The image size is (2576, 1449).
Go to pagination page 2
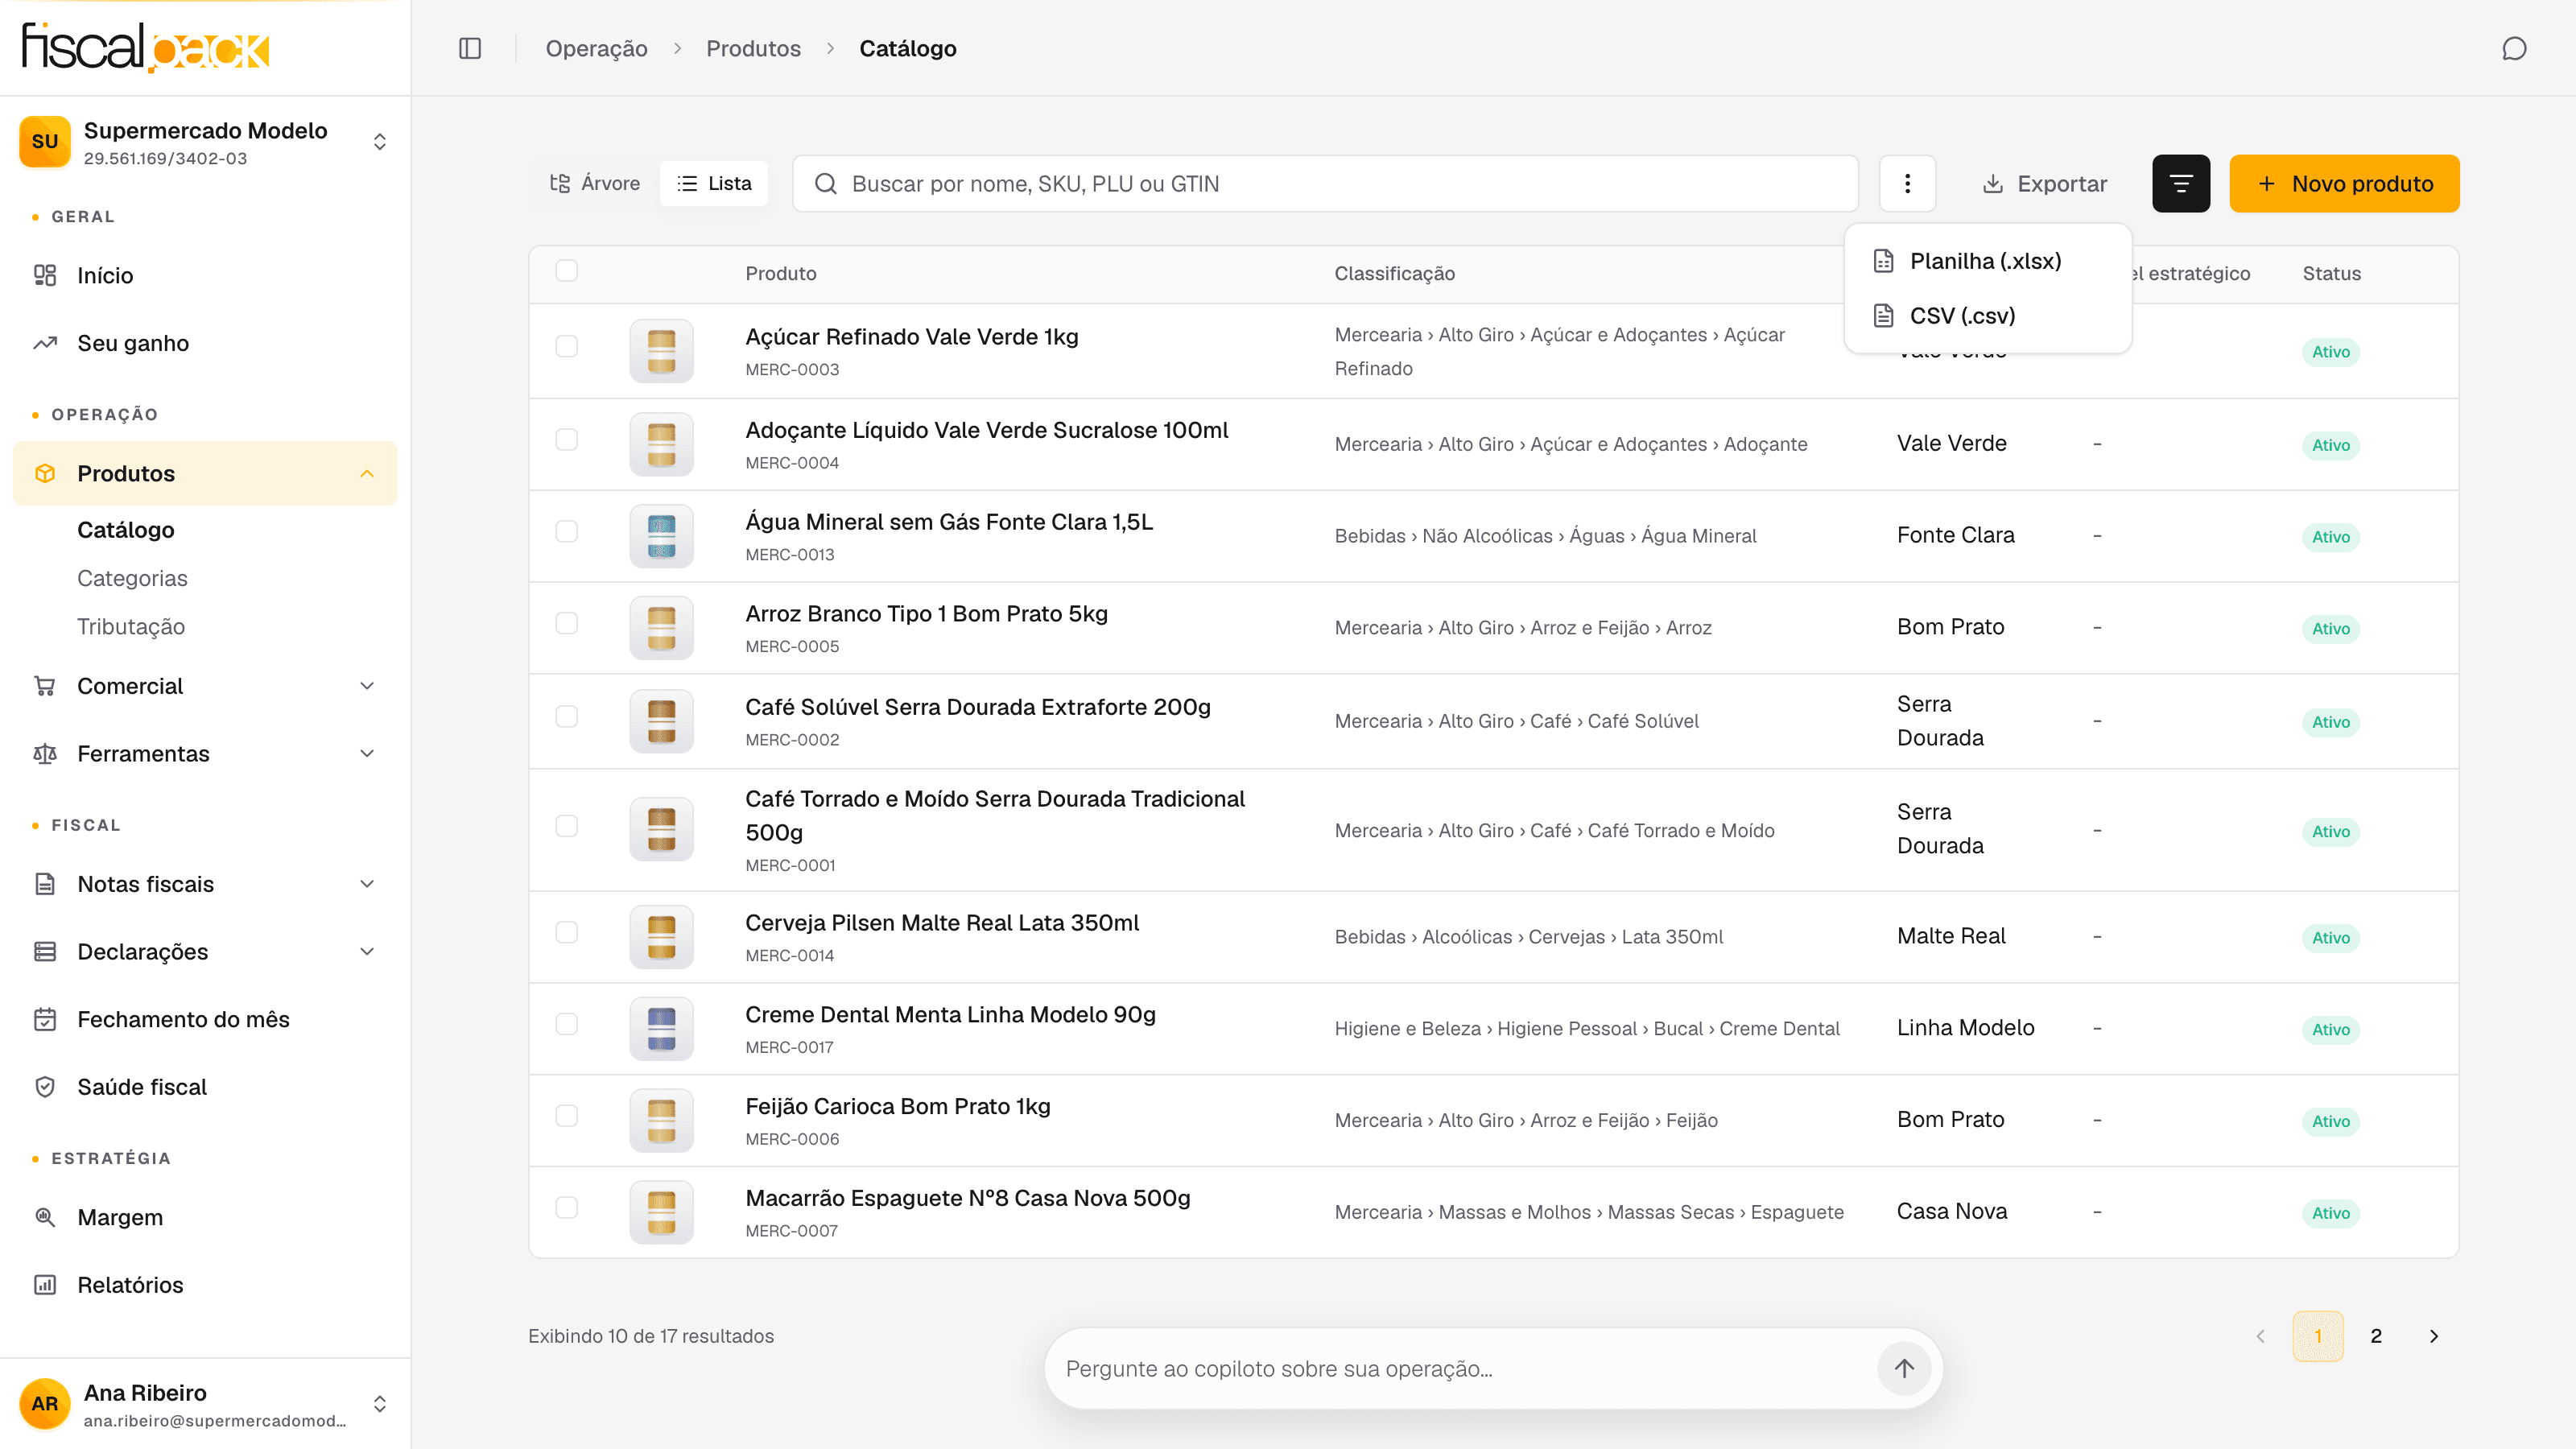[2376, 1336]
